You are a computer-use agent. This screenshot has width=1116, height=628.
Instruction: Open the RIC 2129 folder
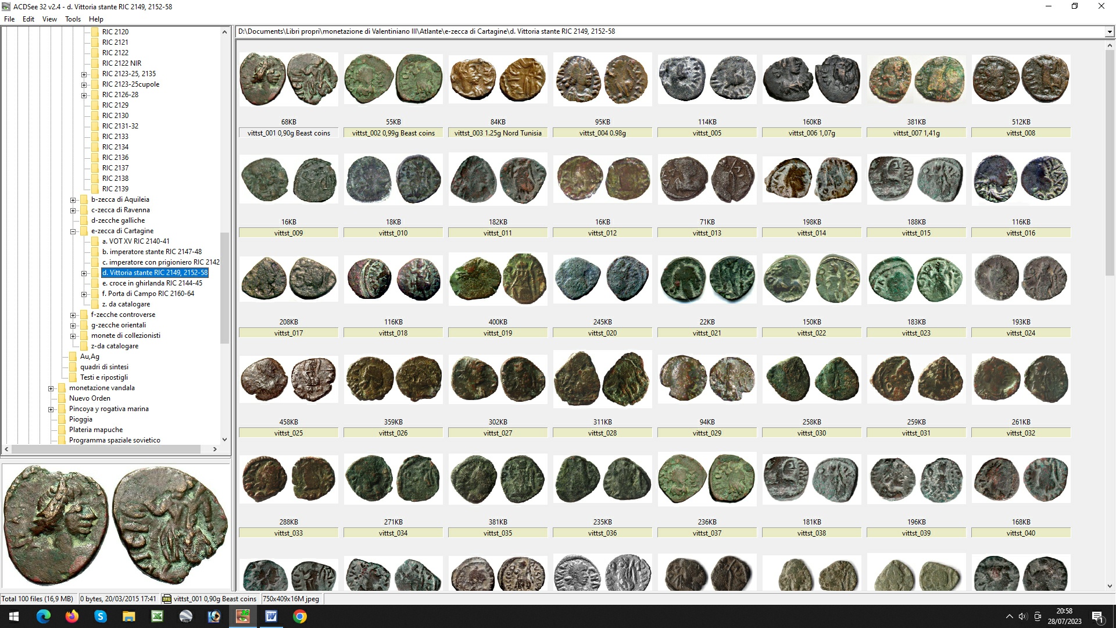click(115, 105)
